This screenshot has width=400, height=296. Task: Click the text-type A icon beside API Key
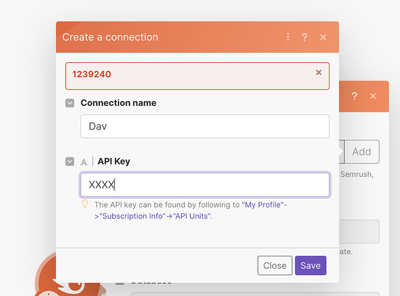coord(84,161)
